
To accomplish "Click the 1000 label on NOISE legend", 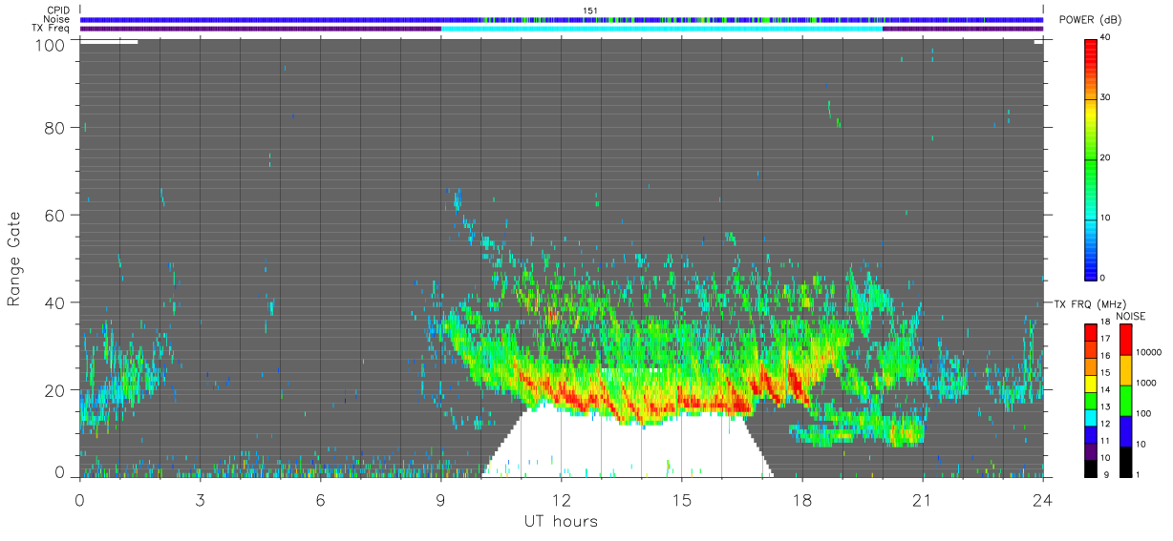I will (1145, 383).
